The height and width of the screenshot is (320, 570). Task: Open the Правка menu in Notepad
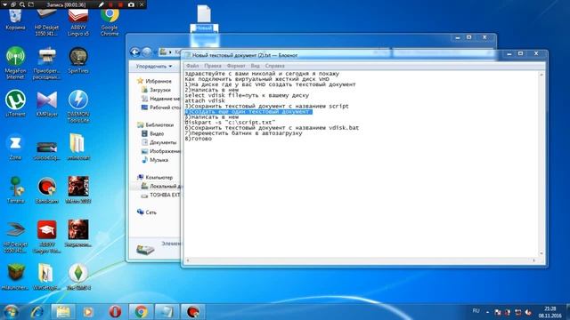213,66
